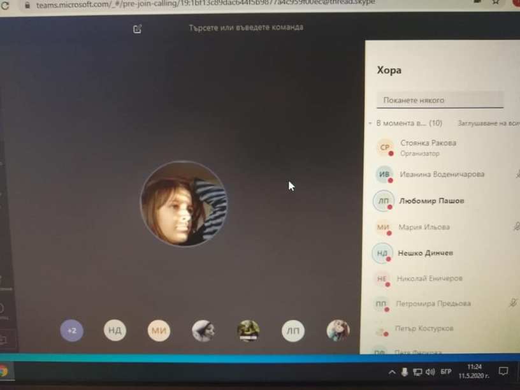
Task: Select Любомир Пашов in the participants list
Action: coord(431,201)
